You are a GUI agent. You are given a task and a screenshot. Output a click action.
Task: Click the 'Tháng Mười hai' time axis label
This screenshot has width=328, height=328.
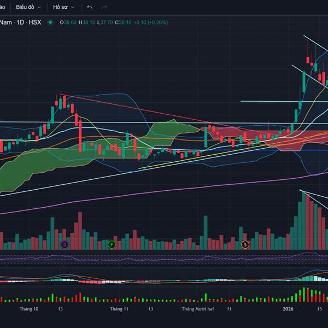(198, 309)
